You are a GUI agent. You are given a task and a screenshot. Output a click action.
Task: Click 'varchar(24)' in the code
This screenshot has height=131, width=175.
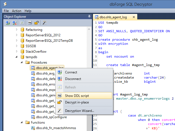155,78
